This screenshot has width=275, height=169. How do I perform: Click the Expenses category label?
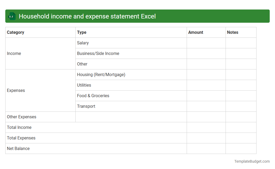[x=16, y=90]
